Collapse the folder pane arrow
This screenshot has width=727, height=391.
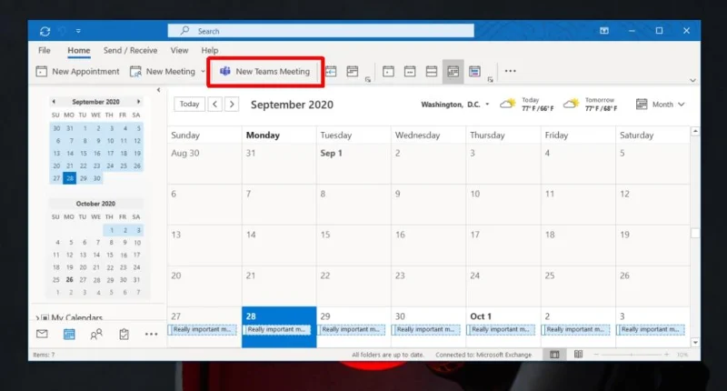click(158, 90)
